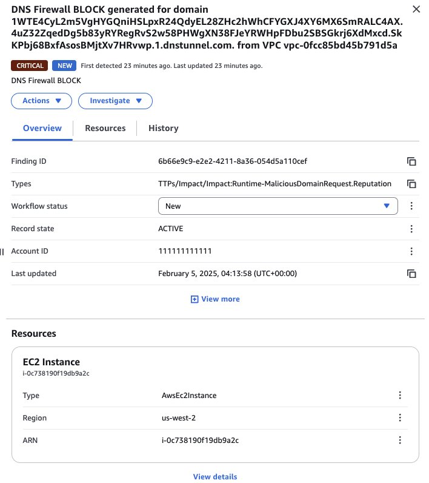Click the panel resize handle on left edge
429x483 pixels.
click(x=2, y=252)
